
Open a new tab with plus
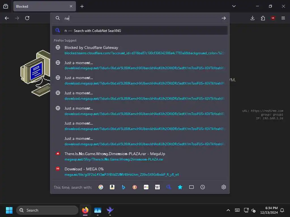pos(82,6)
